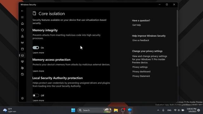Click the Get help link
203x114 pixels.
pos(136,25)
